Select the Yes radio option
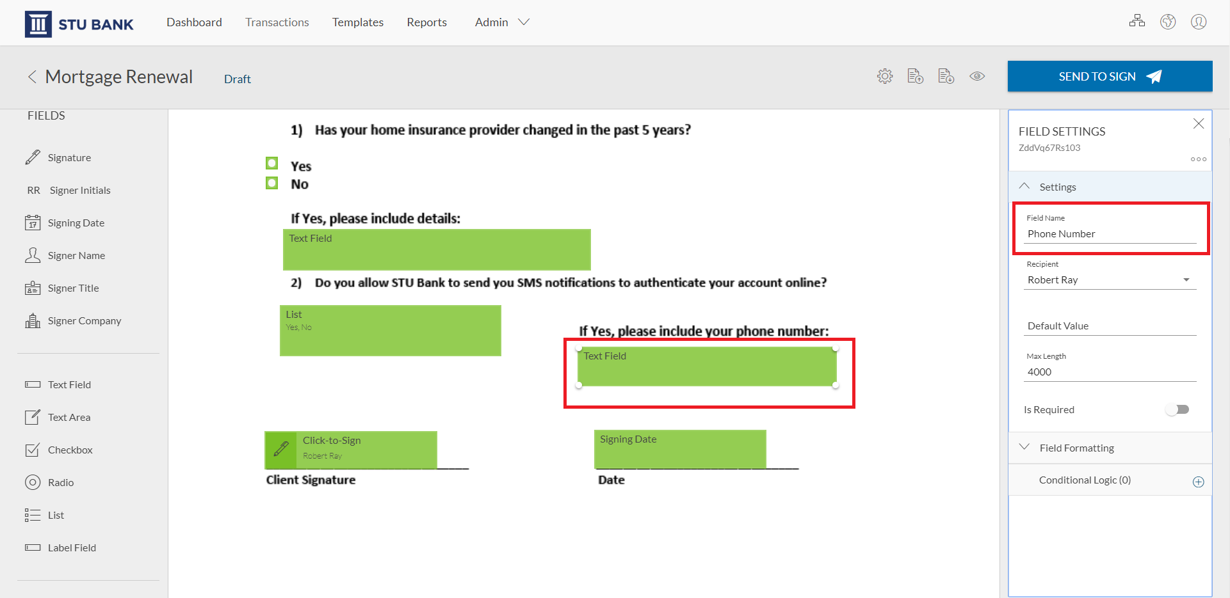This screenshot has width=1230, height=598. point(272,163)
